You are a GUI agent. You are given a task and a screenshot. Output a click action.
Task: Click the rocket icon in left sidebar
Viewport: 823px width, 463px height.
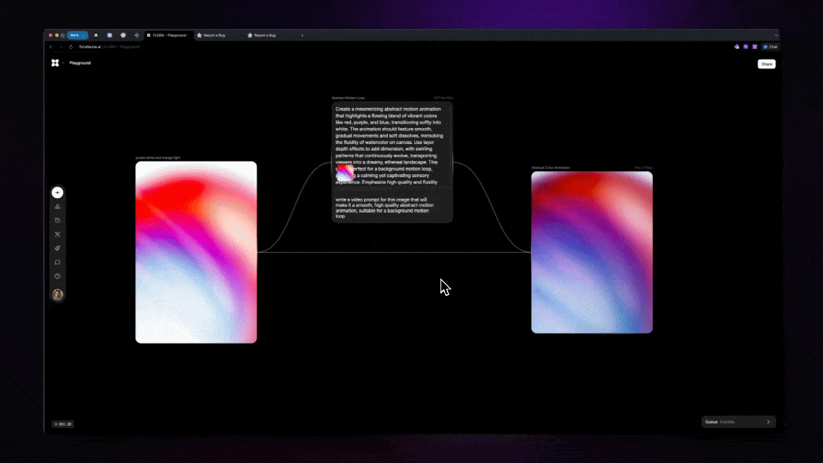(x=57, y=248)
